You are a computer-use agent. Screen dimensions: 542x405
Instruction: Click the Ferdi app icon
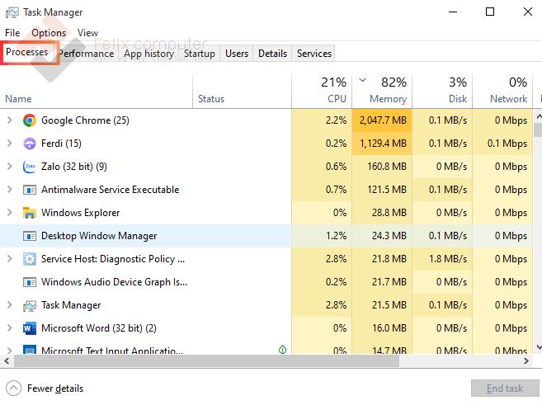point(30,144)
